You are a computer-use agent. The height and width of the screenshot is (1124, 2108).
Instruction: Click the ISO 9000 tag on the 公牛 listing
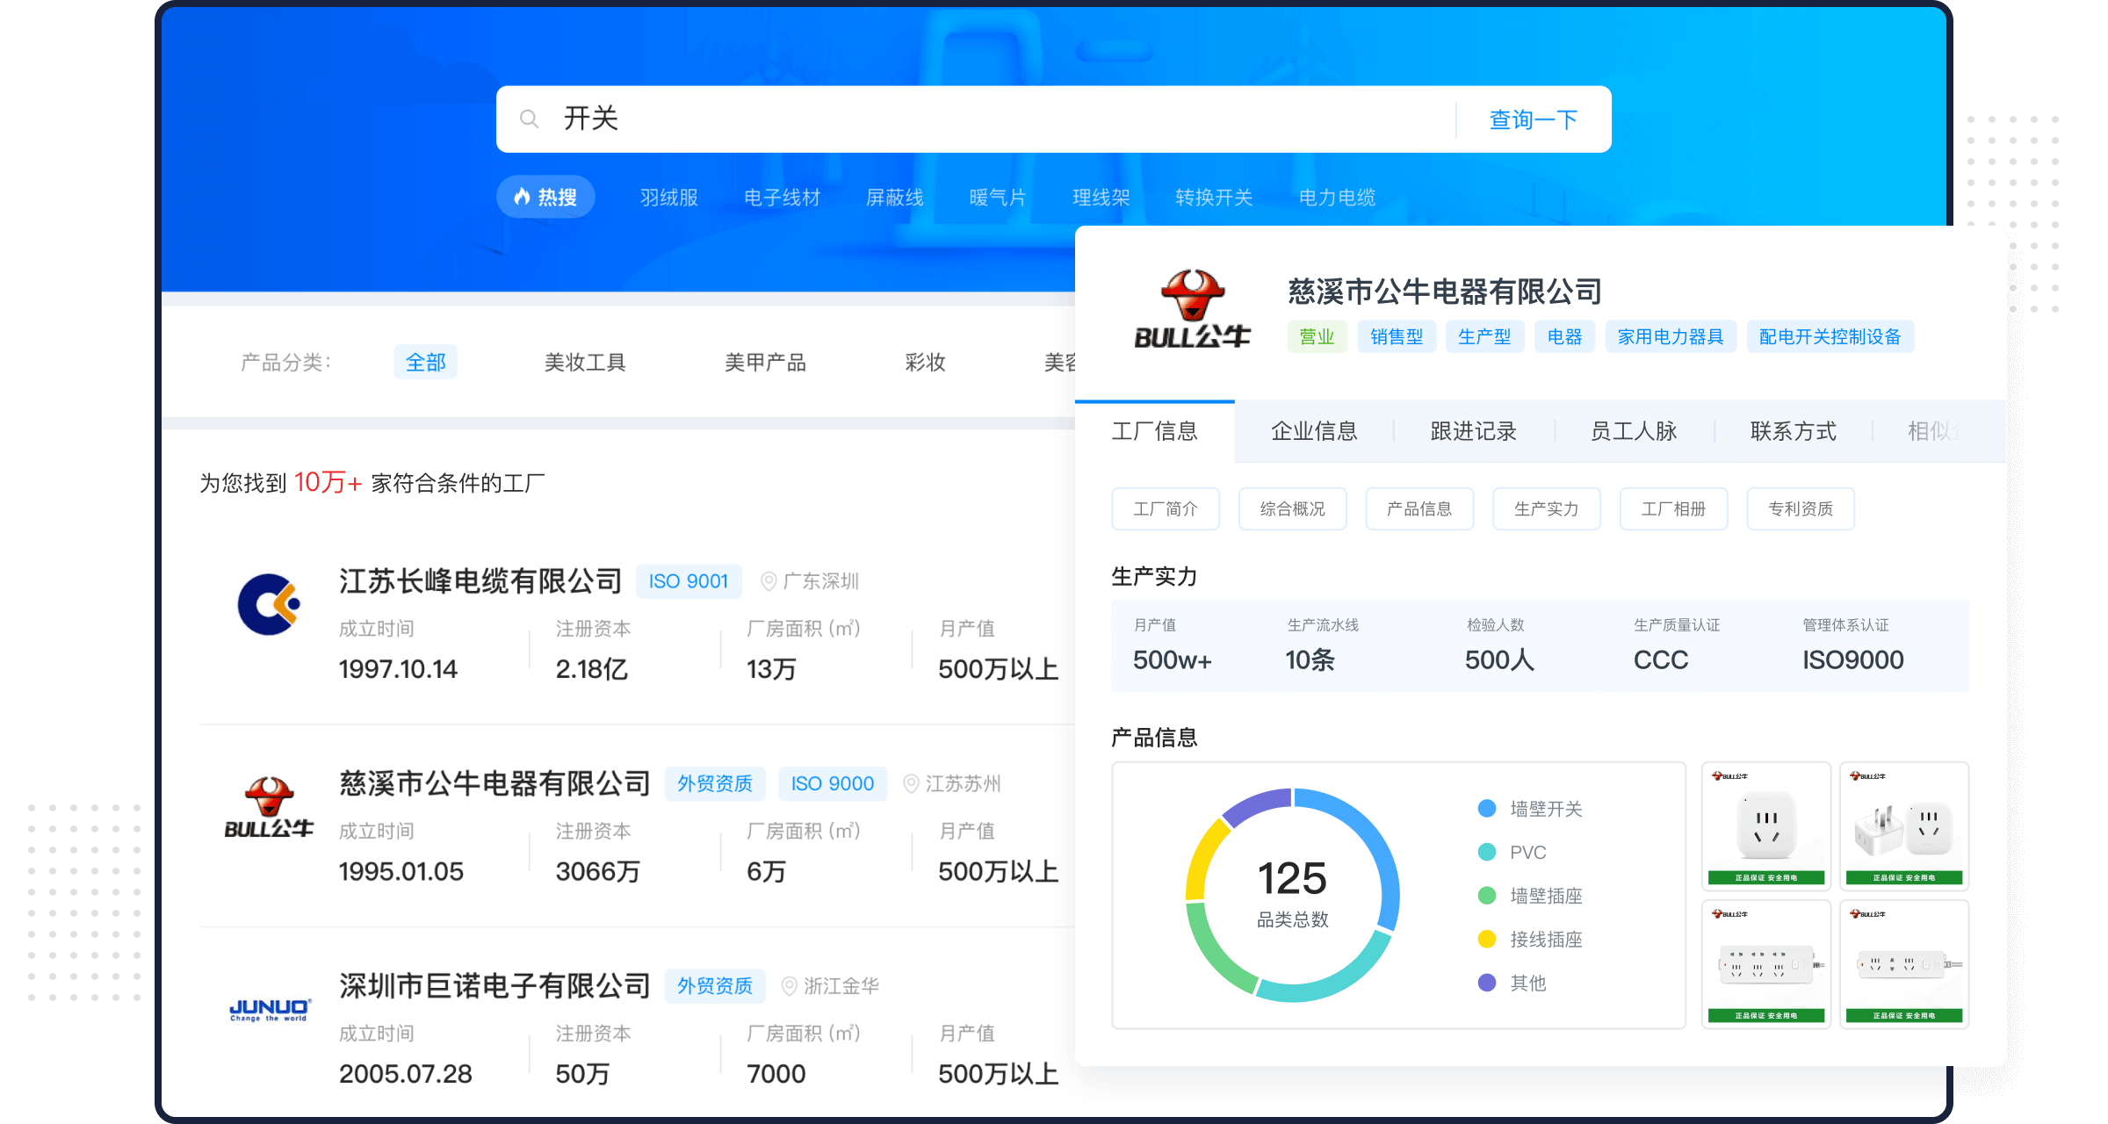pyautogui.click(x=831, y=783)
